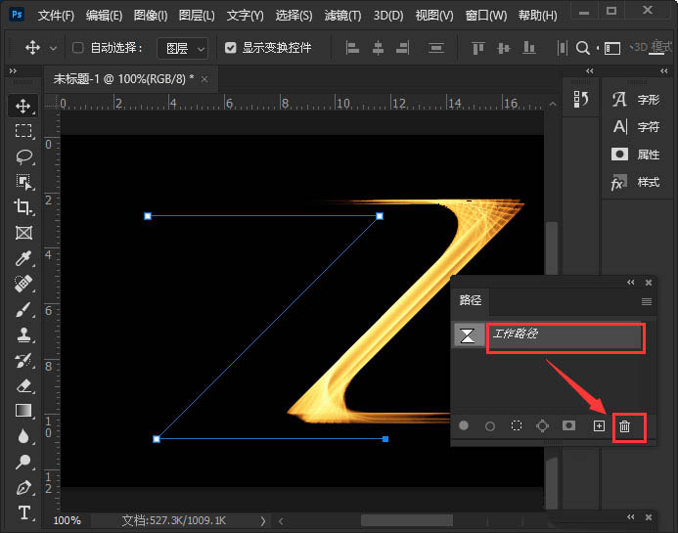The width and height of the screenshot is (678, 533).
Task: Open the History panel icon
Action: click(x=581, y=100)
